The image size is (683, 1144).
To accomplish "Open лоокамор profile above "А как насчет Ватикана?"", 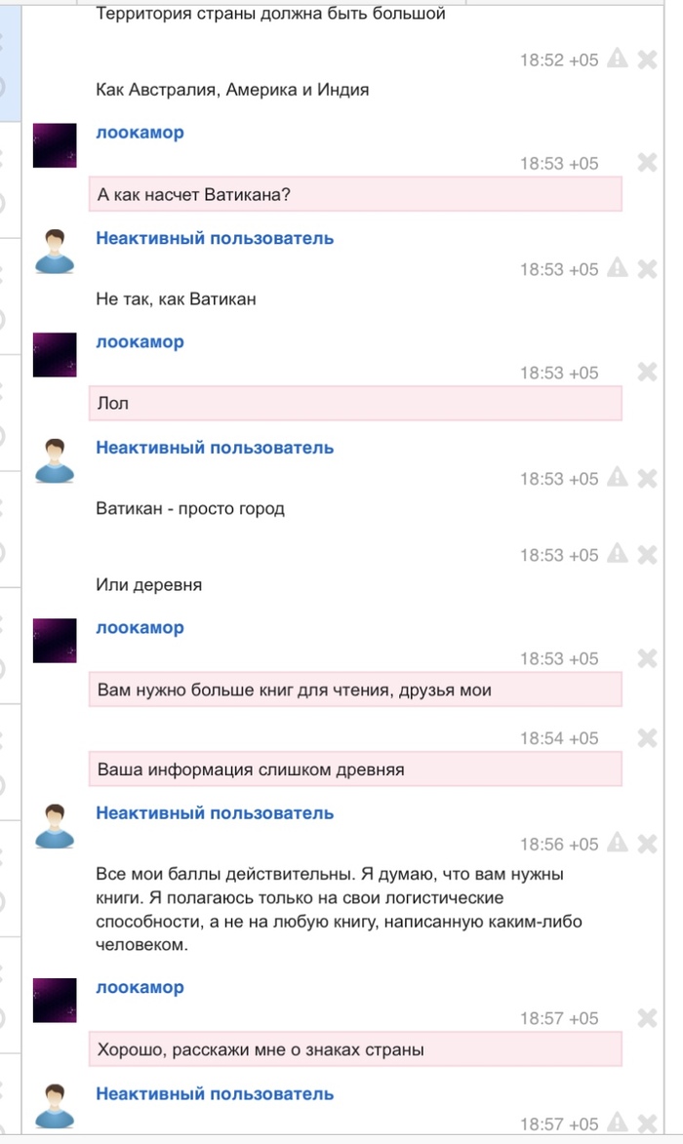I will (140, 133).
